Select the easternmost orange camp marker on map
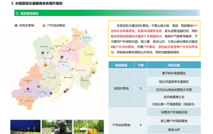This screenshot has width=213, height=134. click(93, 72)
